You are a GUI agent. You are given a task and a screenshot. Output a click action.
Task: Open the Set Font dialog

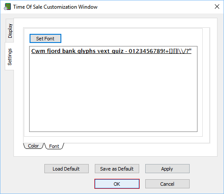45,39
